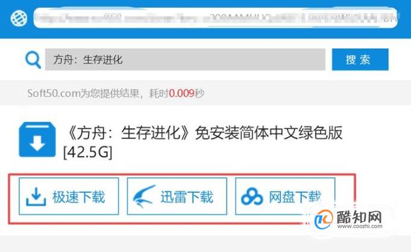Open the www.coozhi.com link
411x252 pixels.
[360, 227]
